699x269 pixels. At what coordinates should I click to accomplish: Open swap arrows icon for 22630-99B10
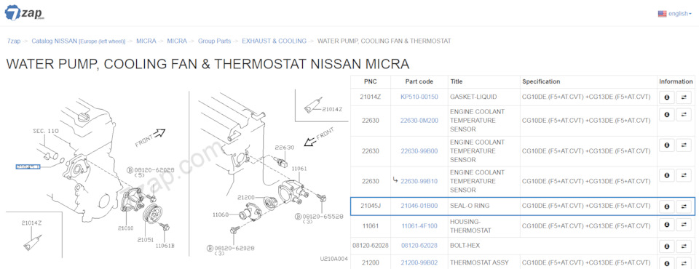coord(684,175)
